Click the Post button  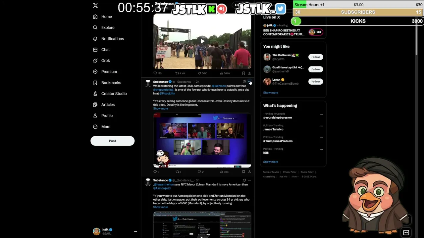pyautogui.click(x=112, y=141)
